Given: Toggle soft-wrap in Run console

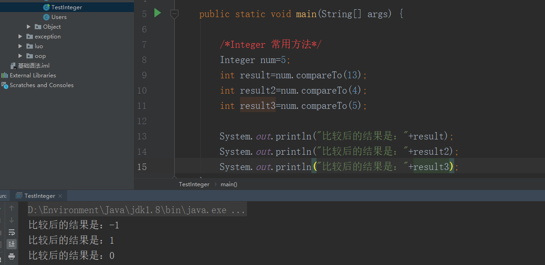Looking at the screenshot, I should [12, 232].
